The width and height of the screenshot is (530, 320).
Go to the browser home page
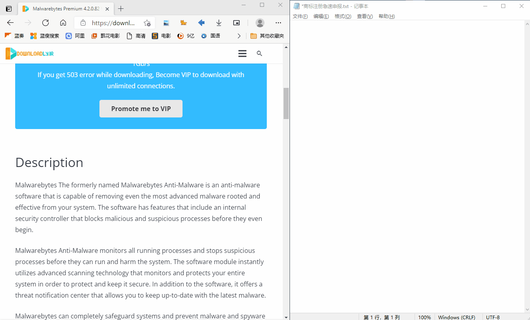(x=63, y=23)
